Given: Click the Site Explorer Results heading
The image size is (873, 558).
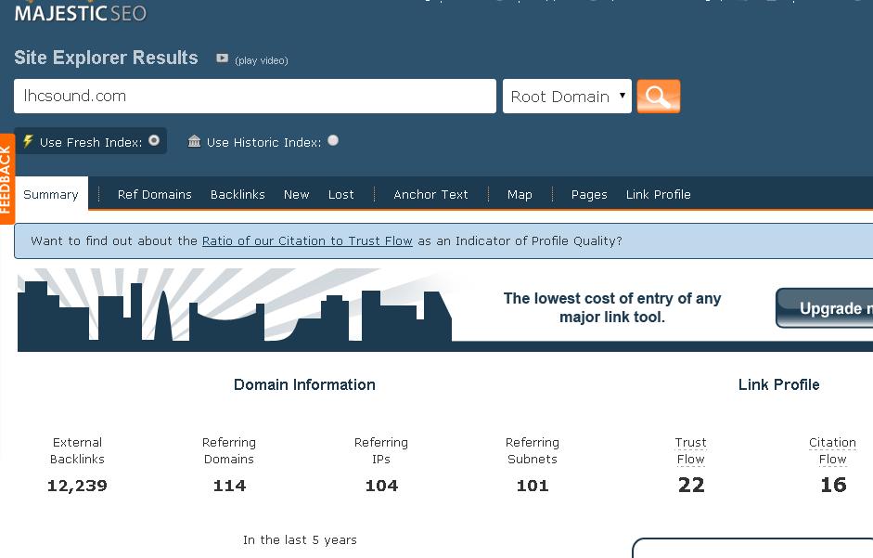Looking at the screenshot, I should click(x=106, y=58).
